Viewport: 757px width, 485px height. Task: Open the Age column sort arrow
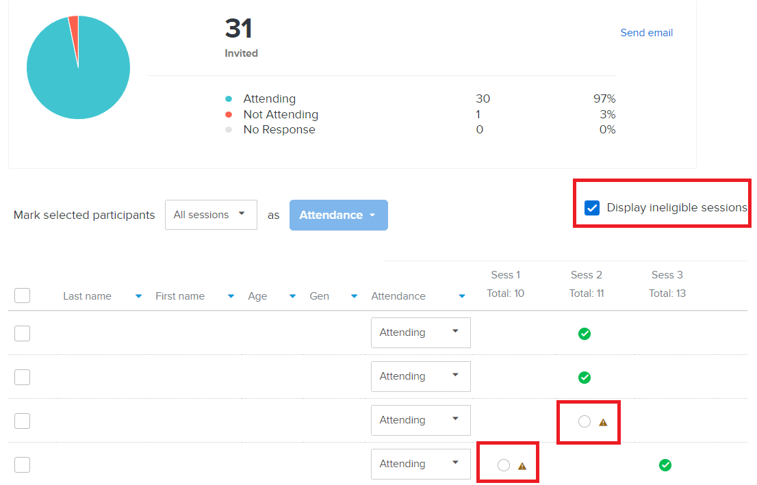click(x=292, y=296)
